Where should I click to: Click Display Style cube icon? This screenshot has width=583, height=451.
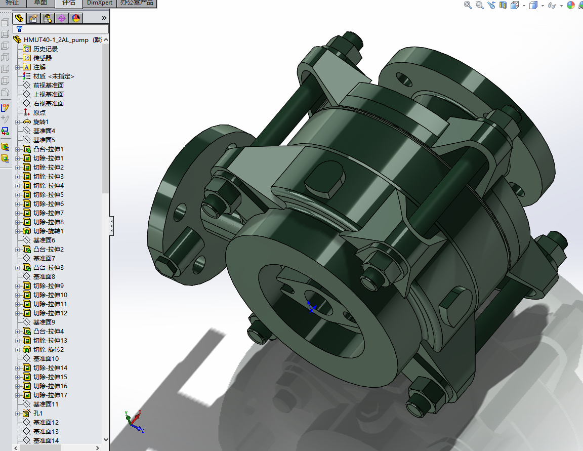pyautogui.click(x=533, y=5)
